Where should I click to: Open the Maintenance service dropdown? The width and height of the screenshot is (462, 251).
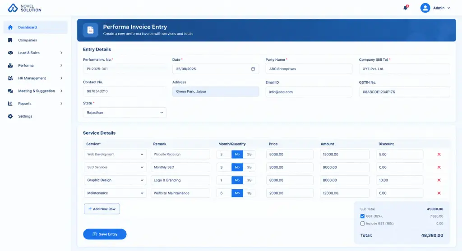pos(115,193)
